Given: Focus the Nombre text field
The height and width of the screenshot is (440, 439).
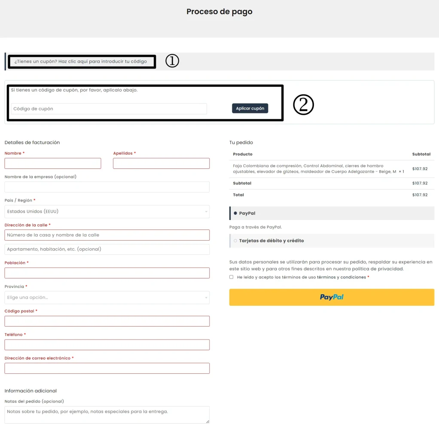Looking at the screenshot, I should [53, 163].
